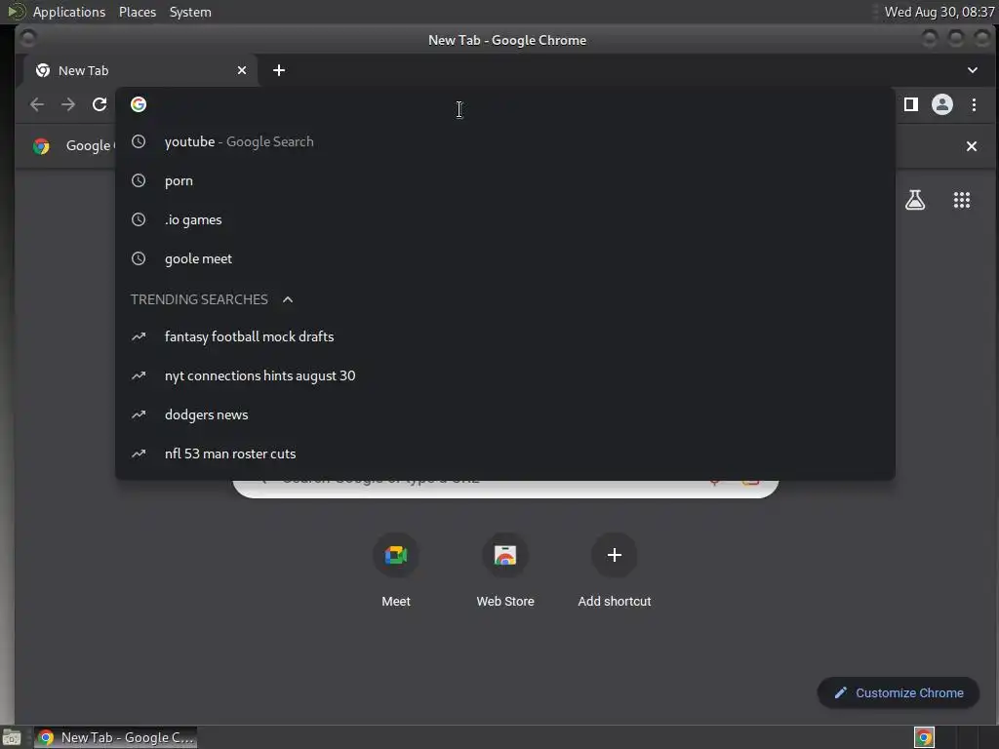This screenshot has width=999, height=749.
Task: Click the Google icon in the address bar
Action: coord(139,104)
